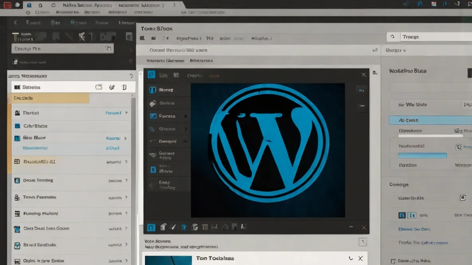
Task: Open the dropdown beside 'Sur Wle Slote'
Action: coord(467,105)
